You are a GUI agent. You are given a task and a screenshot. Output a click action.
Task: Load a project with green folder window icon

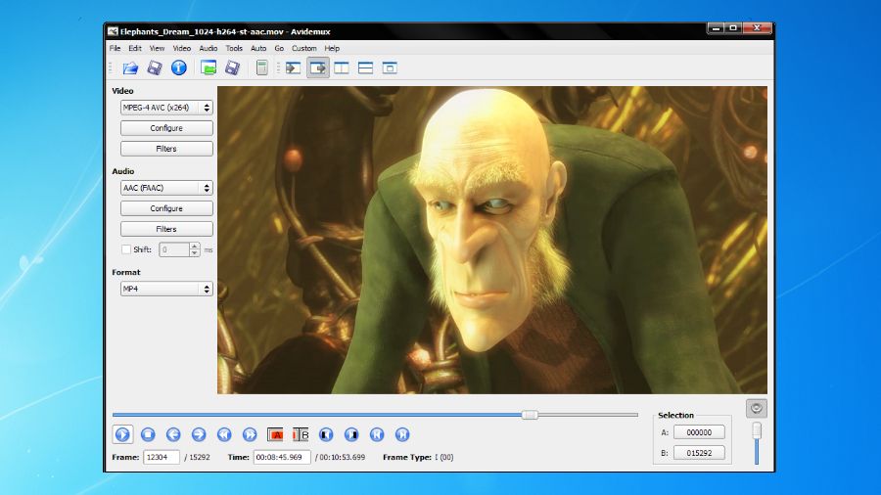tap(209, 67)
